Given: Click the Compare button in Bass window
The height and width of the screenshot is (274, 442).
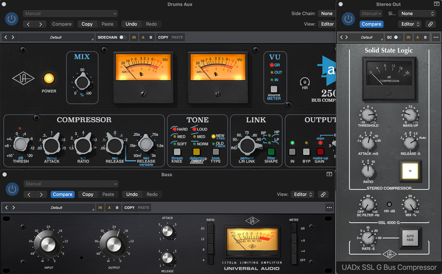Looking at the screenshot, I should [x=62, y=194].
